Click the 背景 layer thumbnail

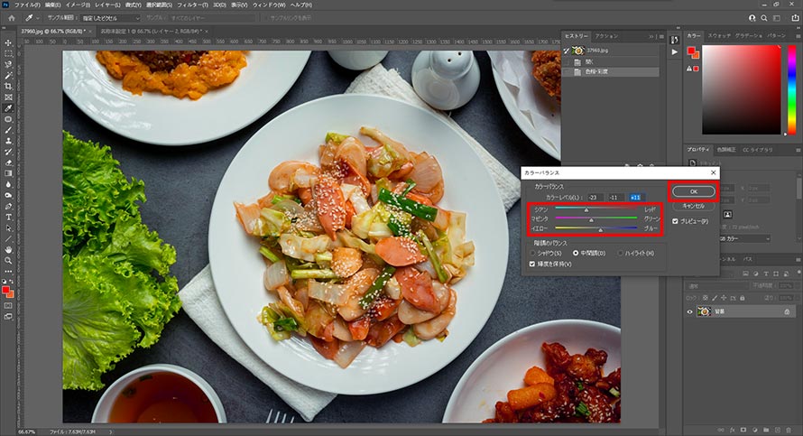704,311
